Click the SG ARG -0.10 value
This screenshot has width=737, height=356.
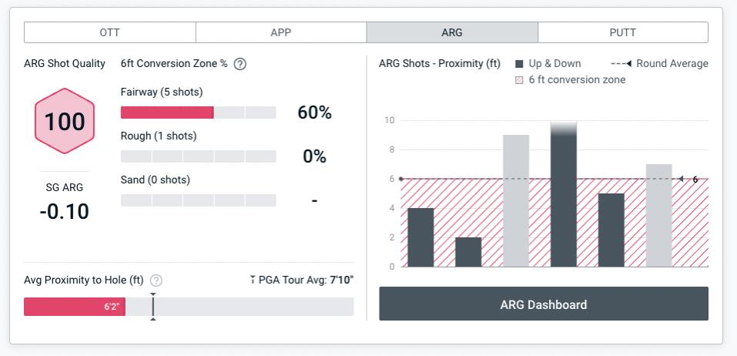(65, 211)
